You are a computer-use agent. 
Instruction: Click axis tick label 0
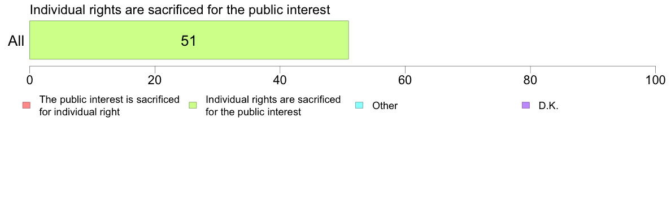tap(29, 80)
